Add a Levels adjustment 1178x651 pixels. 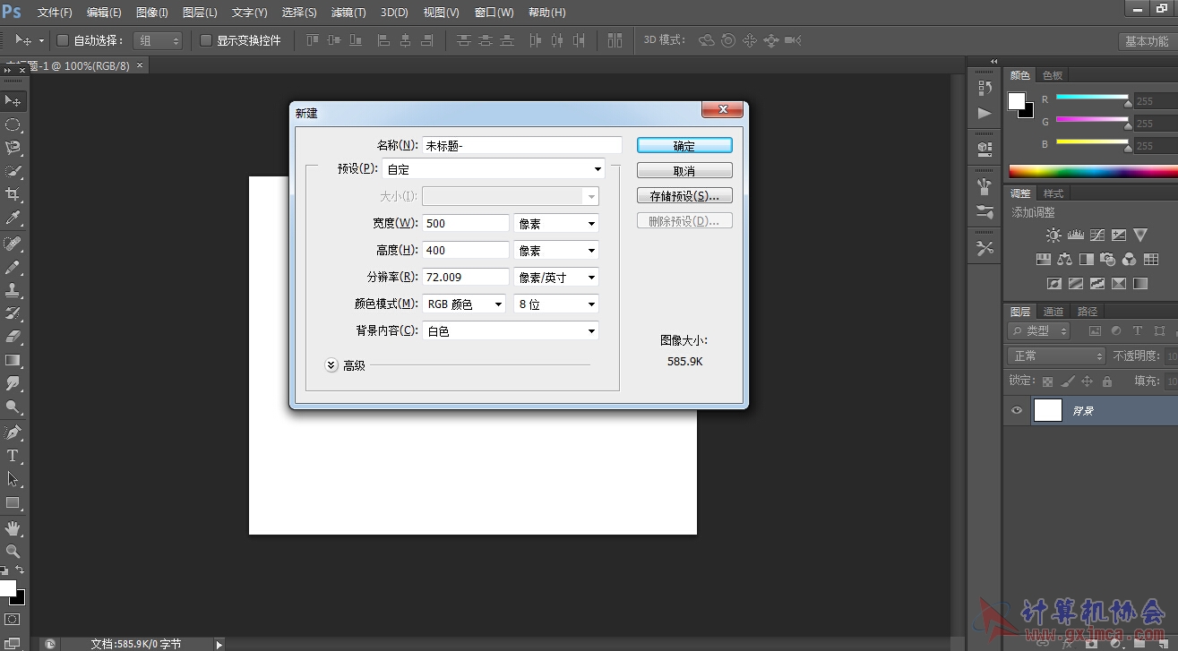point(1075,236)
